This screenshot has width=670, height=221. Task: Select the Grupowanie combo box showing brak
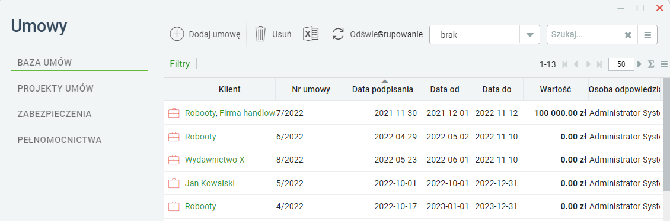(x=484, y=35)
